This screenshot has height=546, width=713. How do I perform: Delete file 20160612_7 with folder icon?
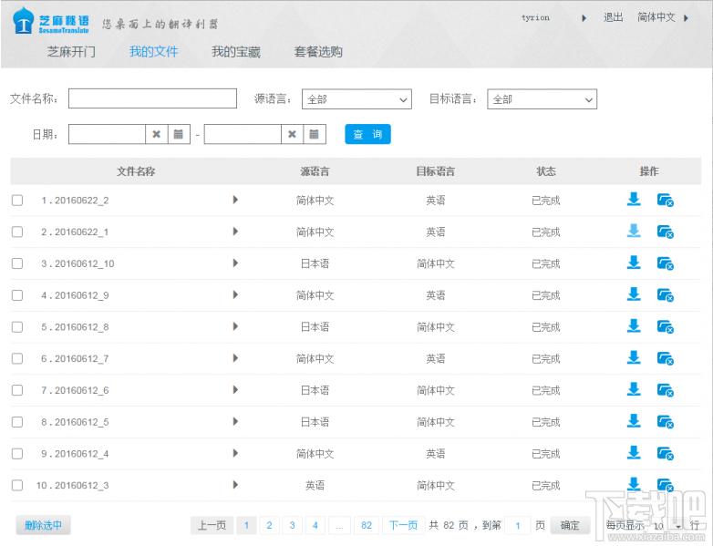[x=666, y=359]
